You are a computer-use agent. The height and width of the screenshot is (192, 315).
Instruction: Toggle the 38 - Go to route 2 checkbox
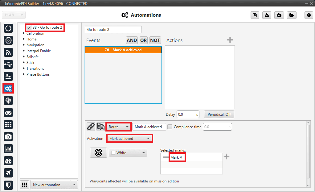click(29, 28)
